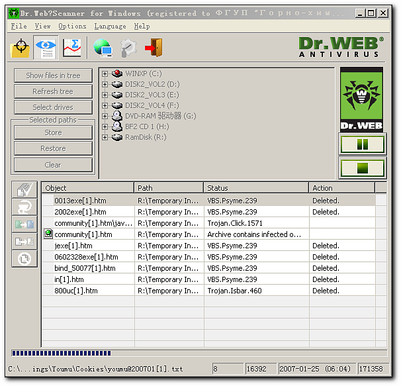
Task: Click the 2007-01-25 date status field
Action: 317,369
